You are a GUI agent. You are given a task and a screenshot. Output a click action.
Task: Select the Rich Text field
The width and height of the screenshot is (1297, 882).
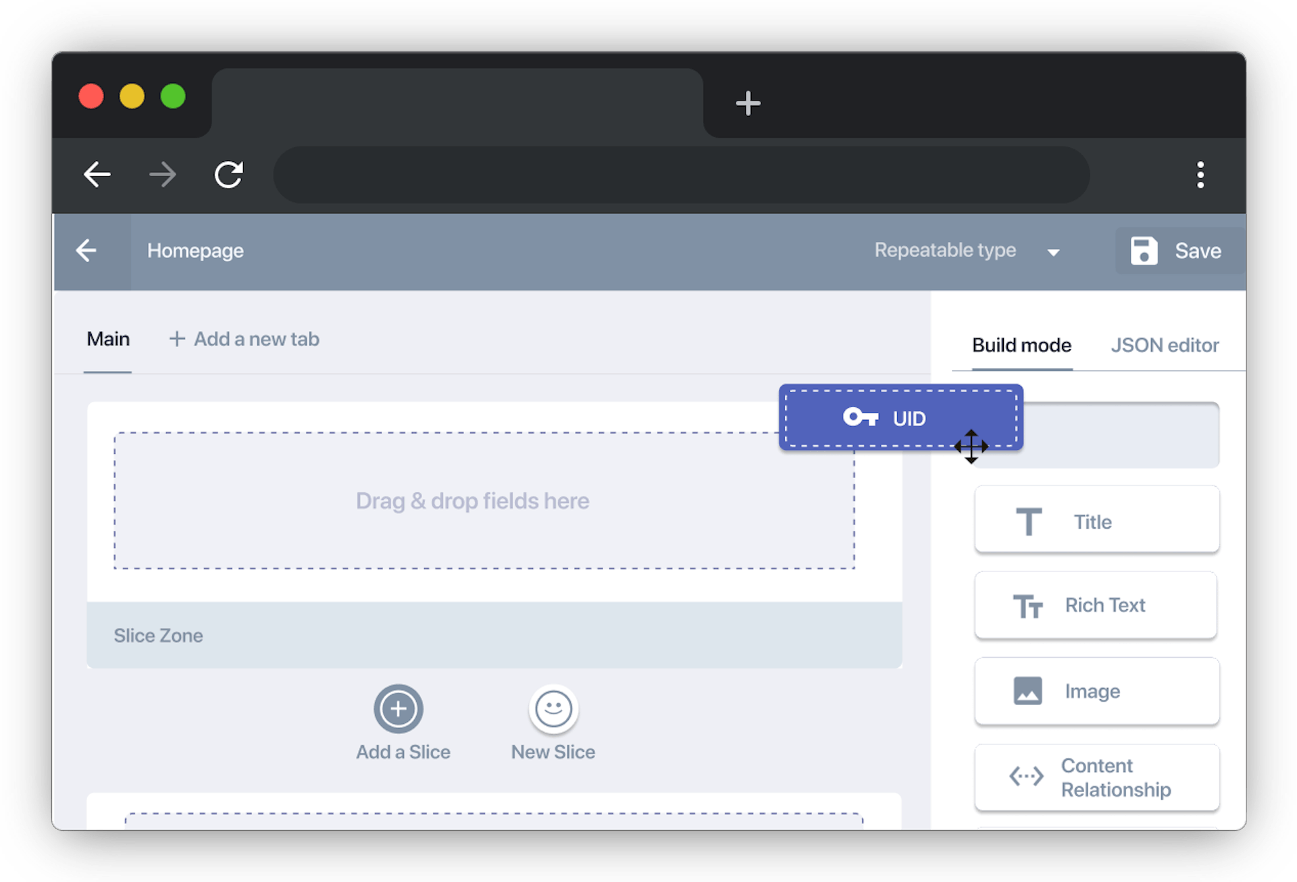click(x=1096, y=605)
